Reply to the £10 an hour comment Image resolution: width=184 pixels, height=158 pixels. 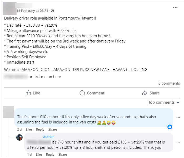tap(40, 130)
